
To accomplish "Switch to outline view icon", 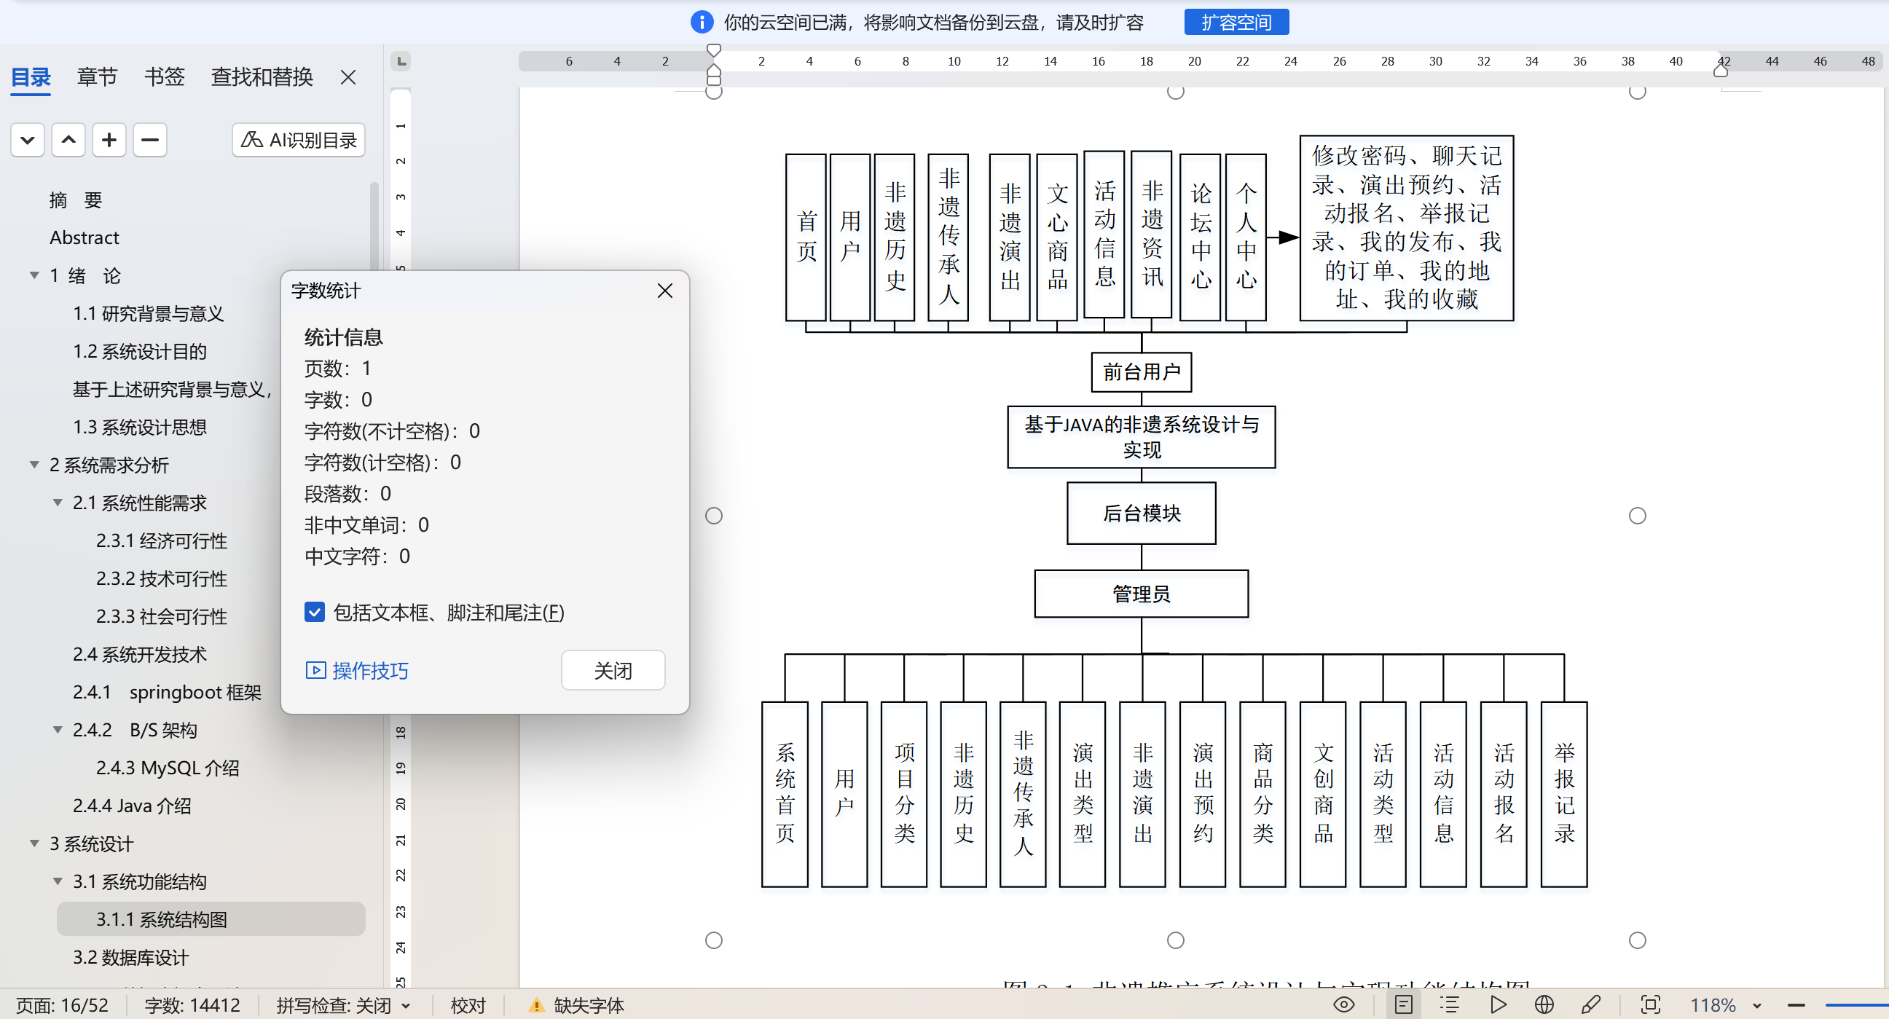I will point(1450,1004).
